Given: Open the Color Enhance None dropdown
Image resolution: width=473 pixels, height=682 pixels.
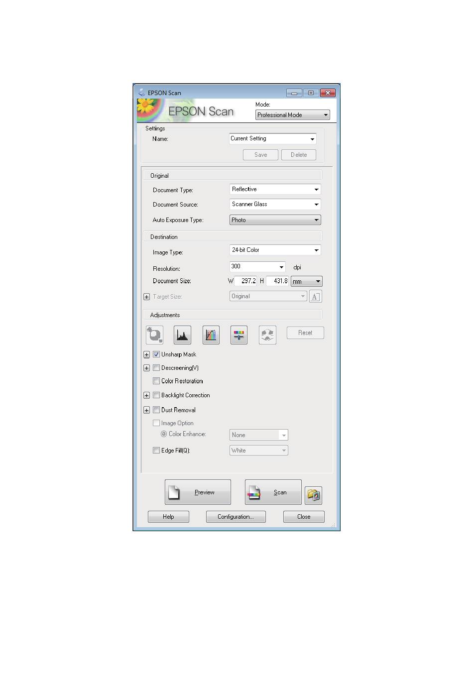Looking at the screenshot, I should point(258,435).
